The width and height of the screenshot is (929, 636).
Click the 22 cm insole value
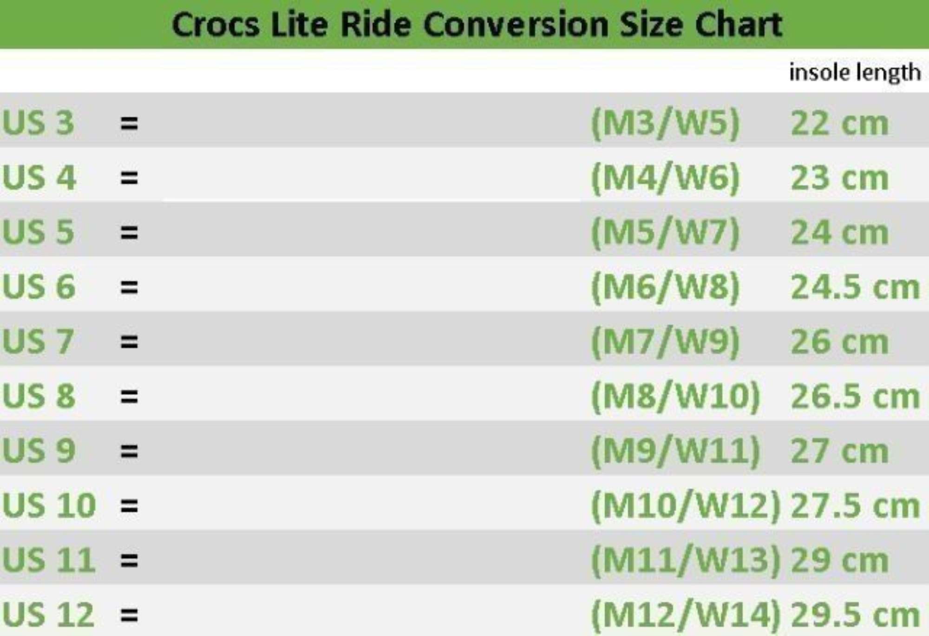[x=839, y=124]
